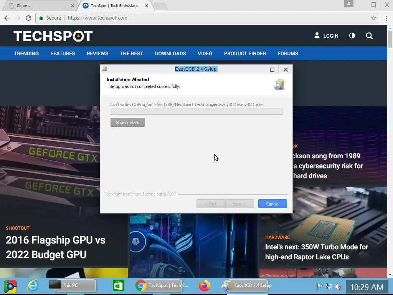The image size is (393, 295).
Task: Click the EasyBCD installer header icon
Action: click(279, 85)
